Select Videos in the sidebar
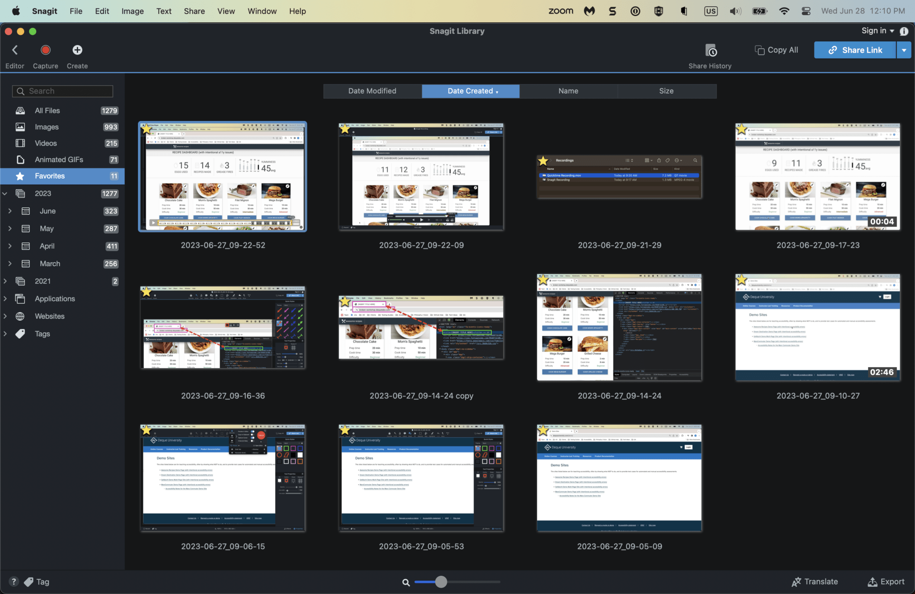915x594 pixels. pos(45,143)
